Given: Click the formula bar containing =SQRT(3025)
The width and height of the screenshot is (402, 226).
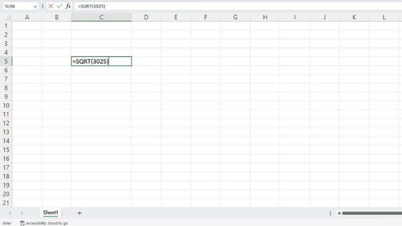Looking at the screenshot, I should pos(238,6).
